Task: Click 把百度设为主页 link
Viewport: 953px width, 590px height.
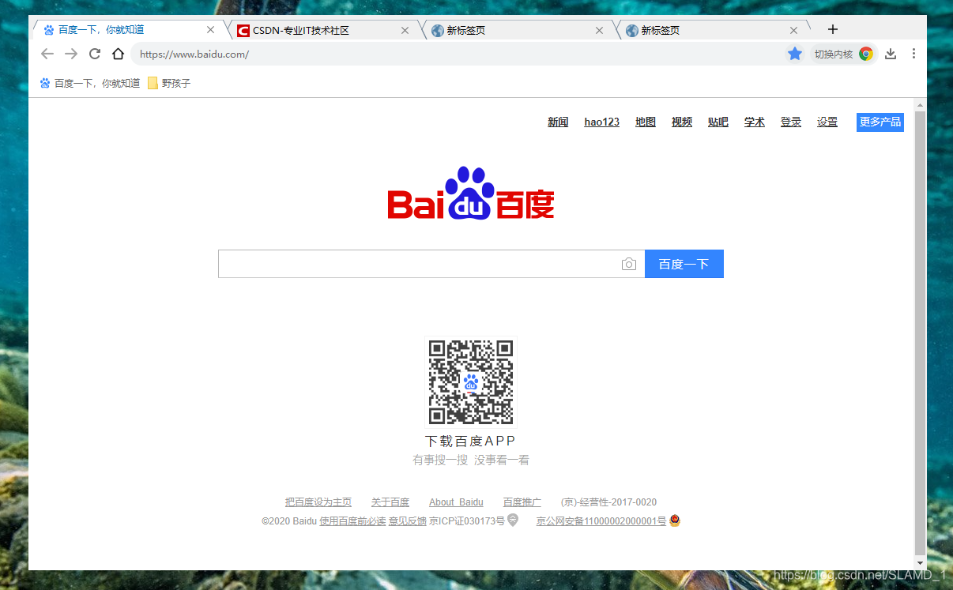Action: click(x=318, y=502)
